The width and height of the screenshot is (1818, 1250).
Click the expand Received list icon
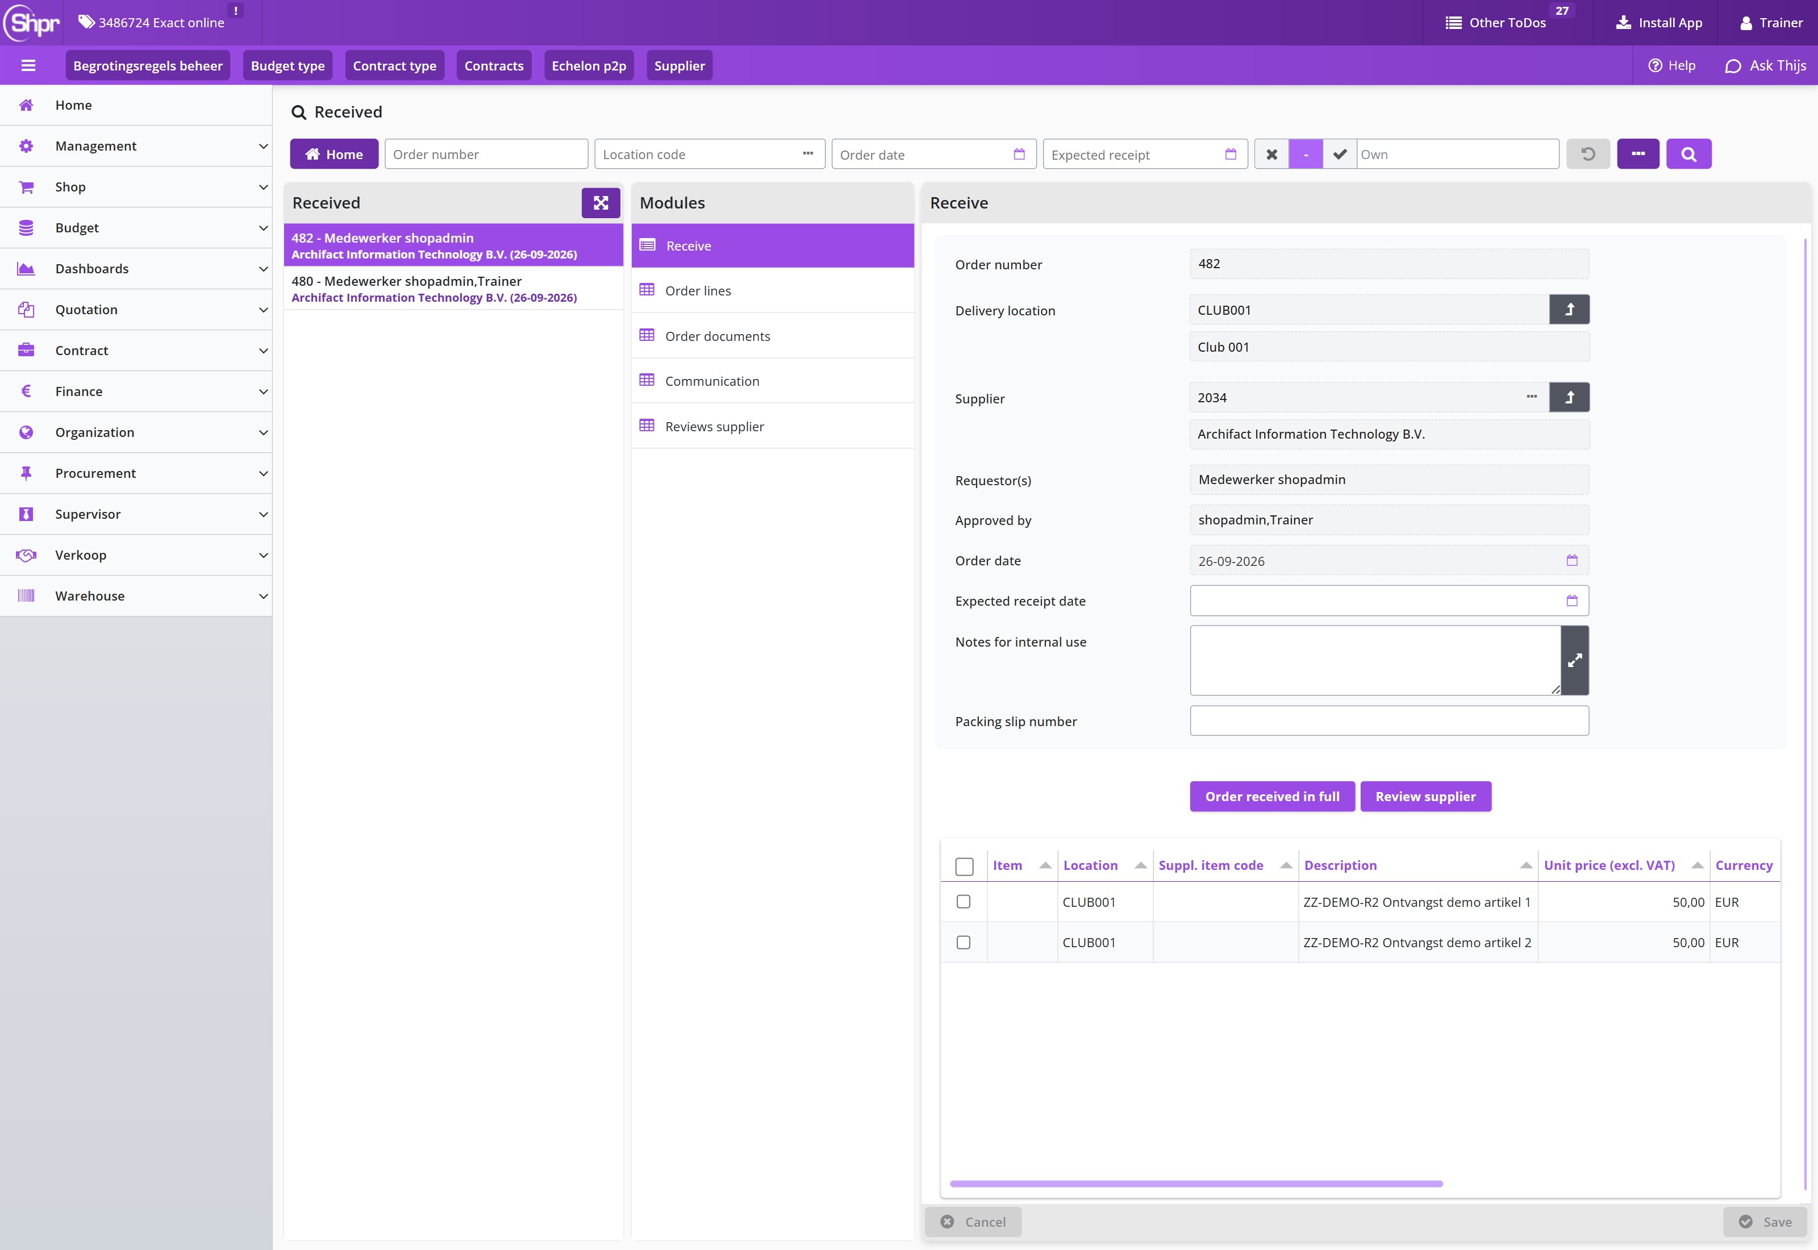[x=601, y=203]
